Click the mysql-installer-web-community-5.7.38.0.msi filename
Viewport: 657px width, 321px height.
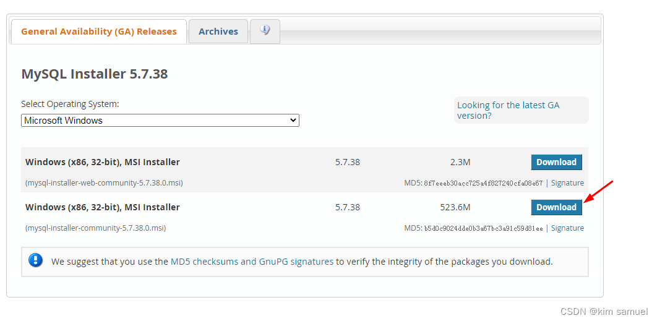(104, 183)
